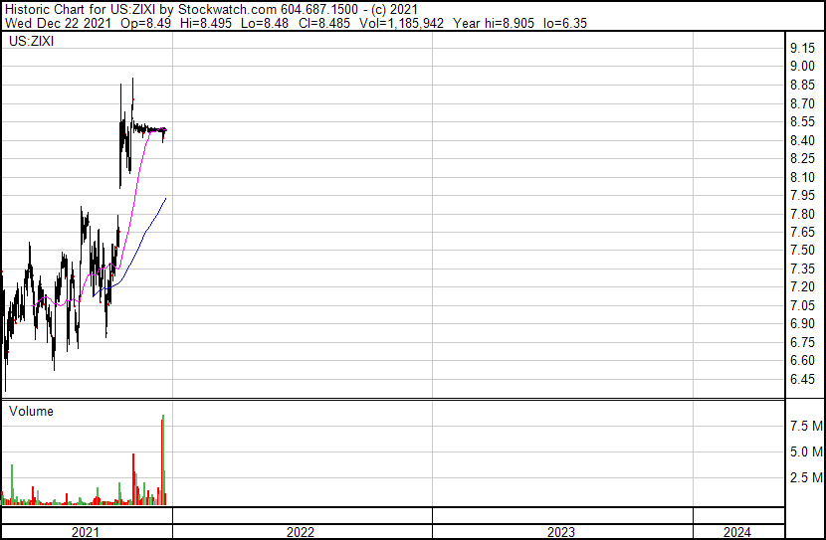The height and width of the screenshot is (540, 826).
Task: Click the Volume panel label
Action: click(31, 411)
